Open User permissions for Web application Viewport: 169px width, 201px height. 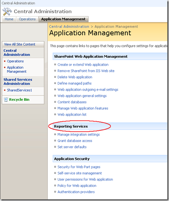85,179
